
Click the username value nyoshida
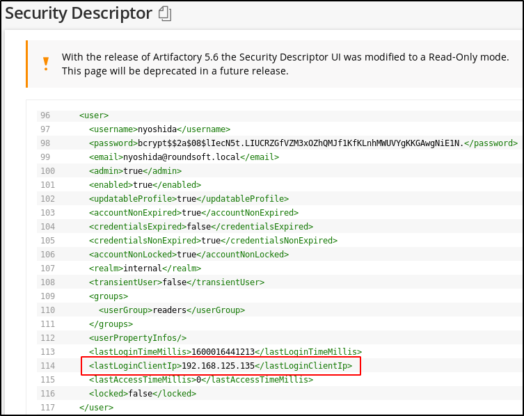(157, 129)
